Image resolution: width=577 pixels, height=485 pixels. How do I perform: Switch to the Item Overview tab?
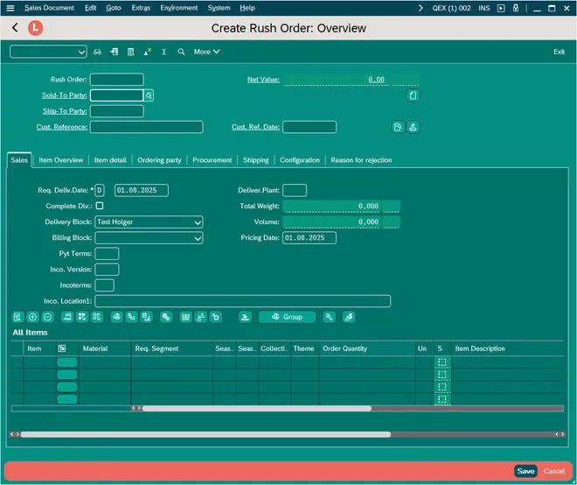click(x=61, y=160)
